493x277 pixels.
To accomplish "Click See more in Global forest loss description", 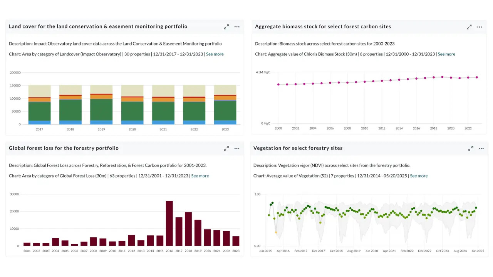I will [x=200, y=176].
